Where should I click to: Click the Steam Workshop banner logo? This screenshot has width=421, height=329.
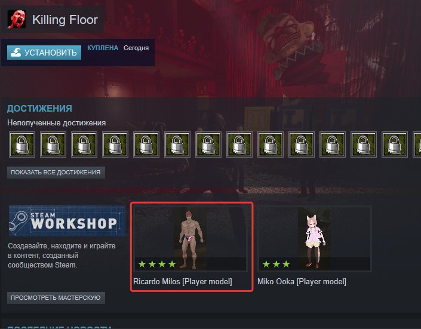[x=67, y=221]
